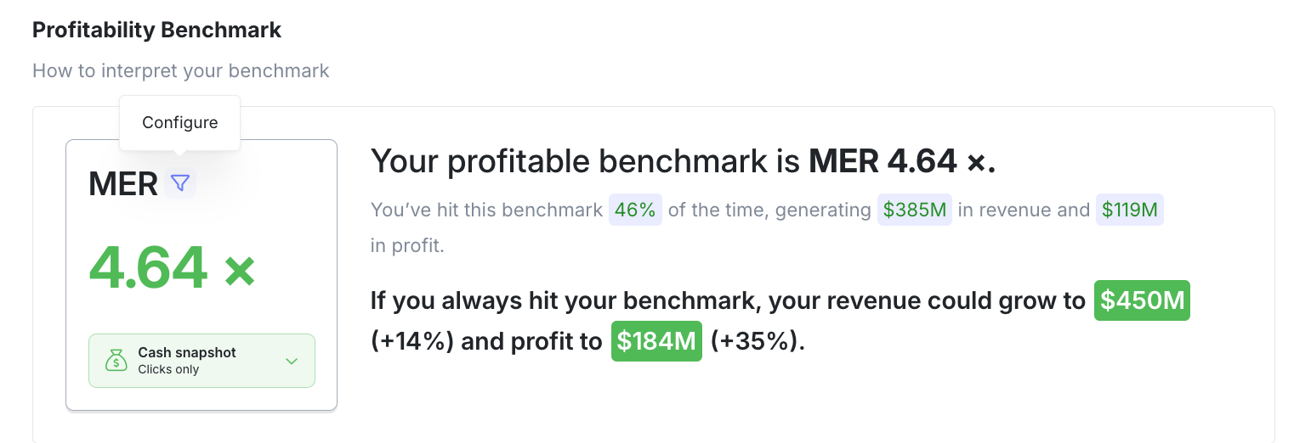
Task: Click the $385M revenue badge
Action: click(915, 210)
